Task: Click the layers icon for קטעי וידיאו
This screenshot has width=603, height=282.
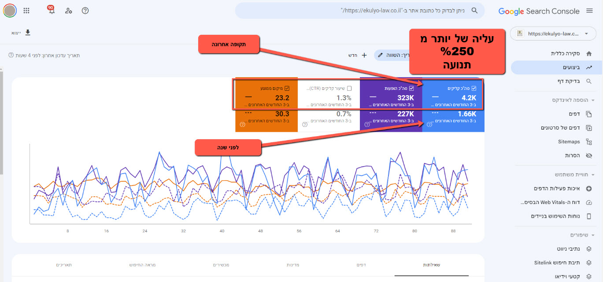Action: click(589, 277)
